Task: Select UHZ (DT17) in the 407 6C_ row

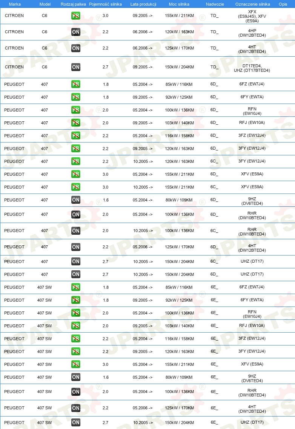Action: [x=252, y=261]
